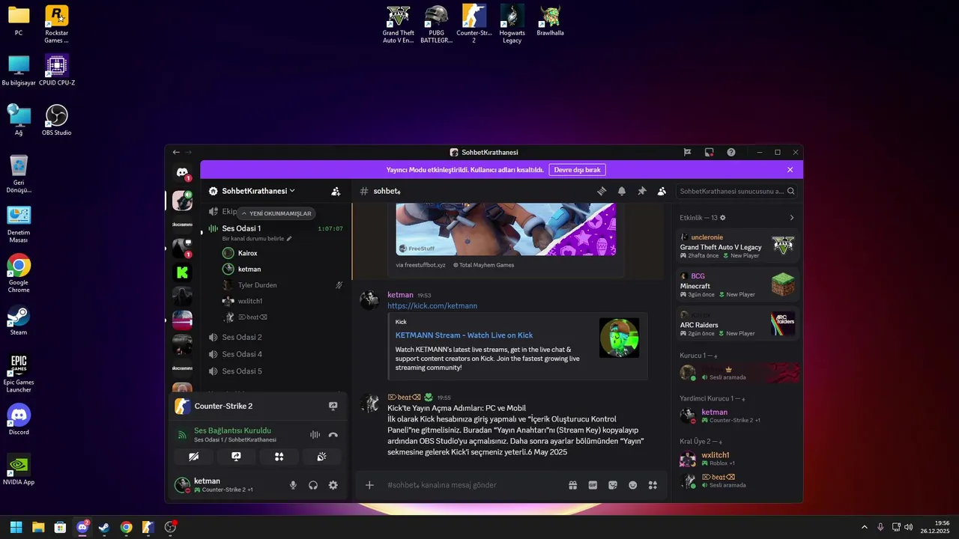Open Etkinlik section gear settings
The height and width of the screenshot is (539, 959).
coord(723,218)
